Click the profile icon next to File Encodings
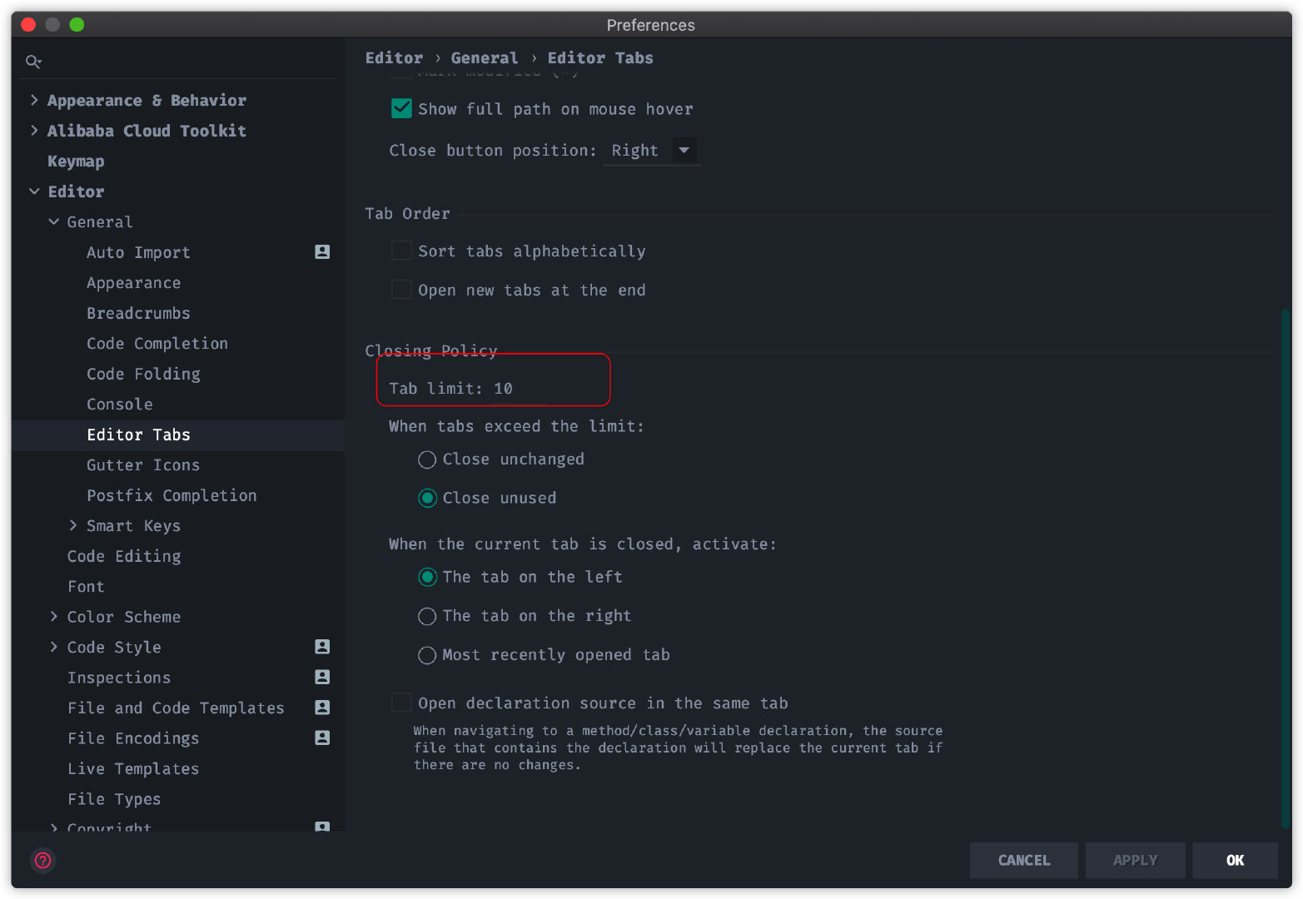Viewport: 1303px width, 899px height. [322, 738]
